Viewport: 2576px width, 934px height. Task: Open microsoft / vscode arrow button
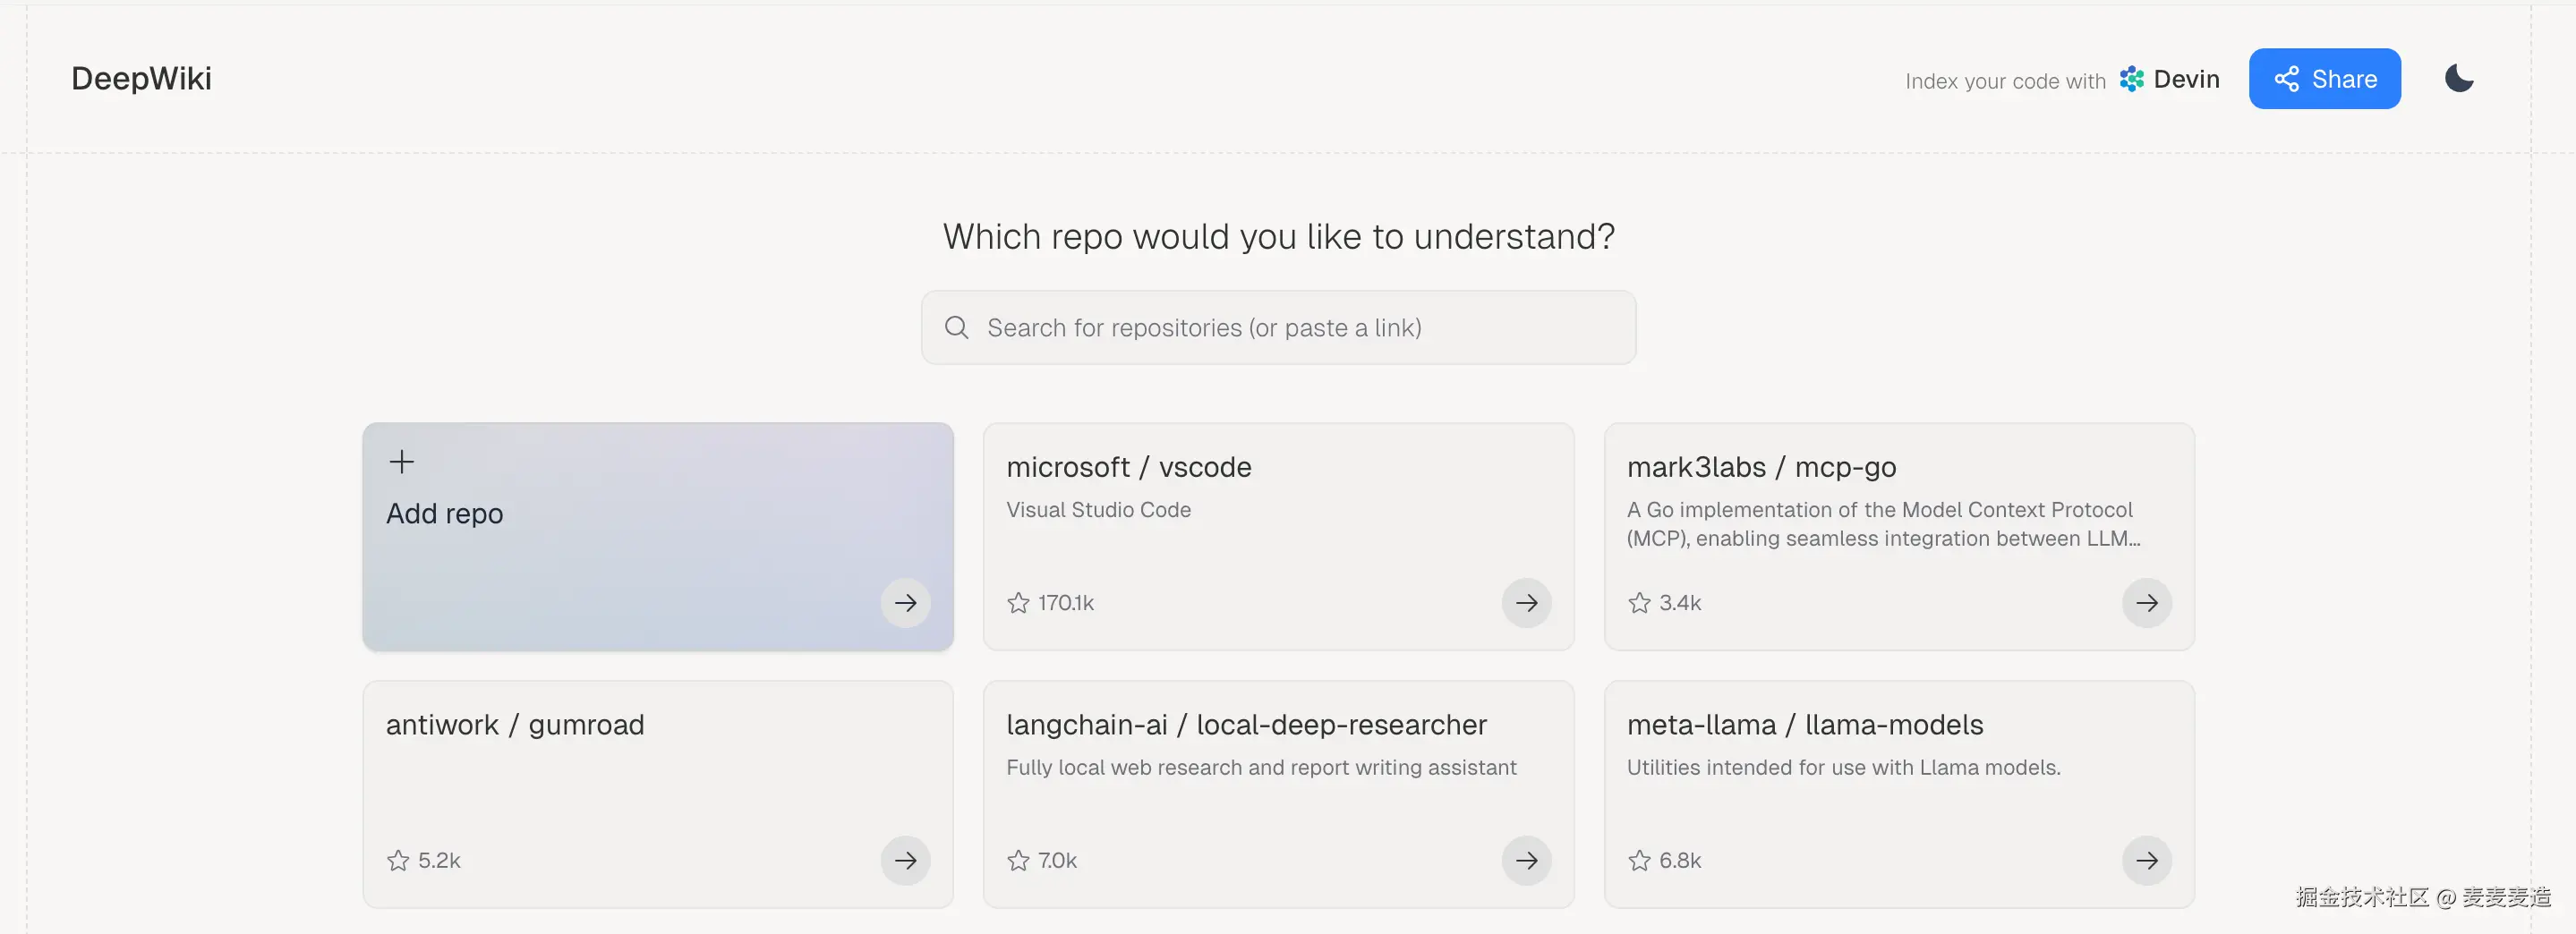click(x=1526, y=603)
